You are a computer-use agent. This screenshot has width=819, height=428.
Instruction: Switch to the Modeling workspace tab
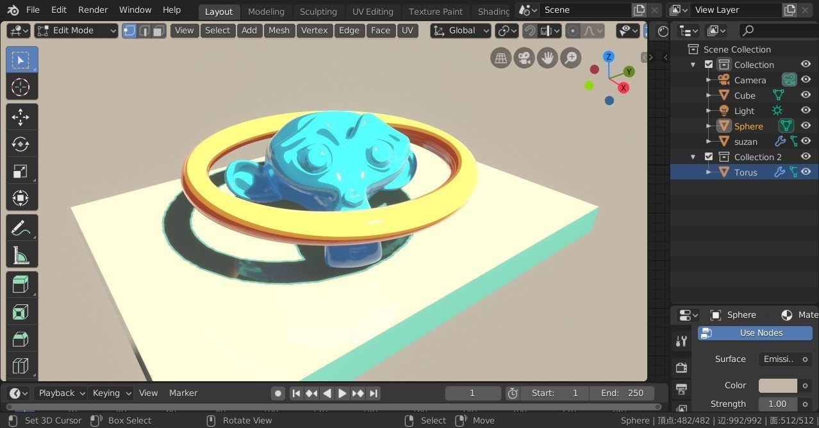point(266,12)
